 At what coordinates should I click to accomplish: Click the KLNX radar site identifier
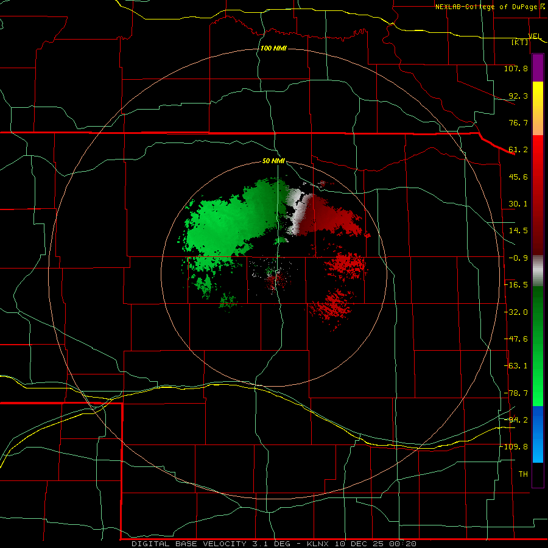coord(318,544)
